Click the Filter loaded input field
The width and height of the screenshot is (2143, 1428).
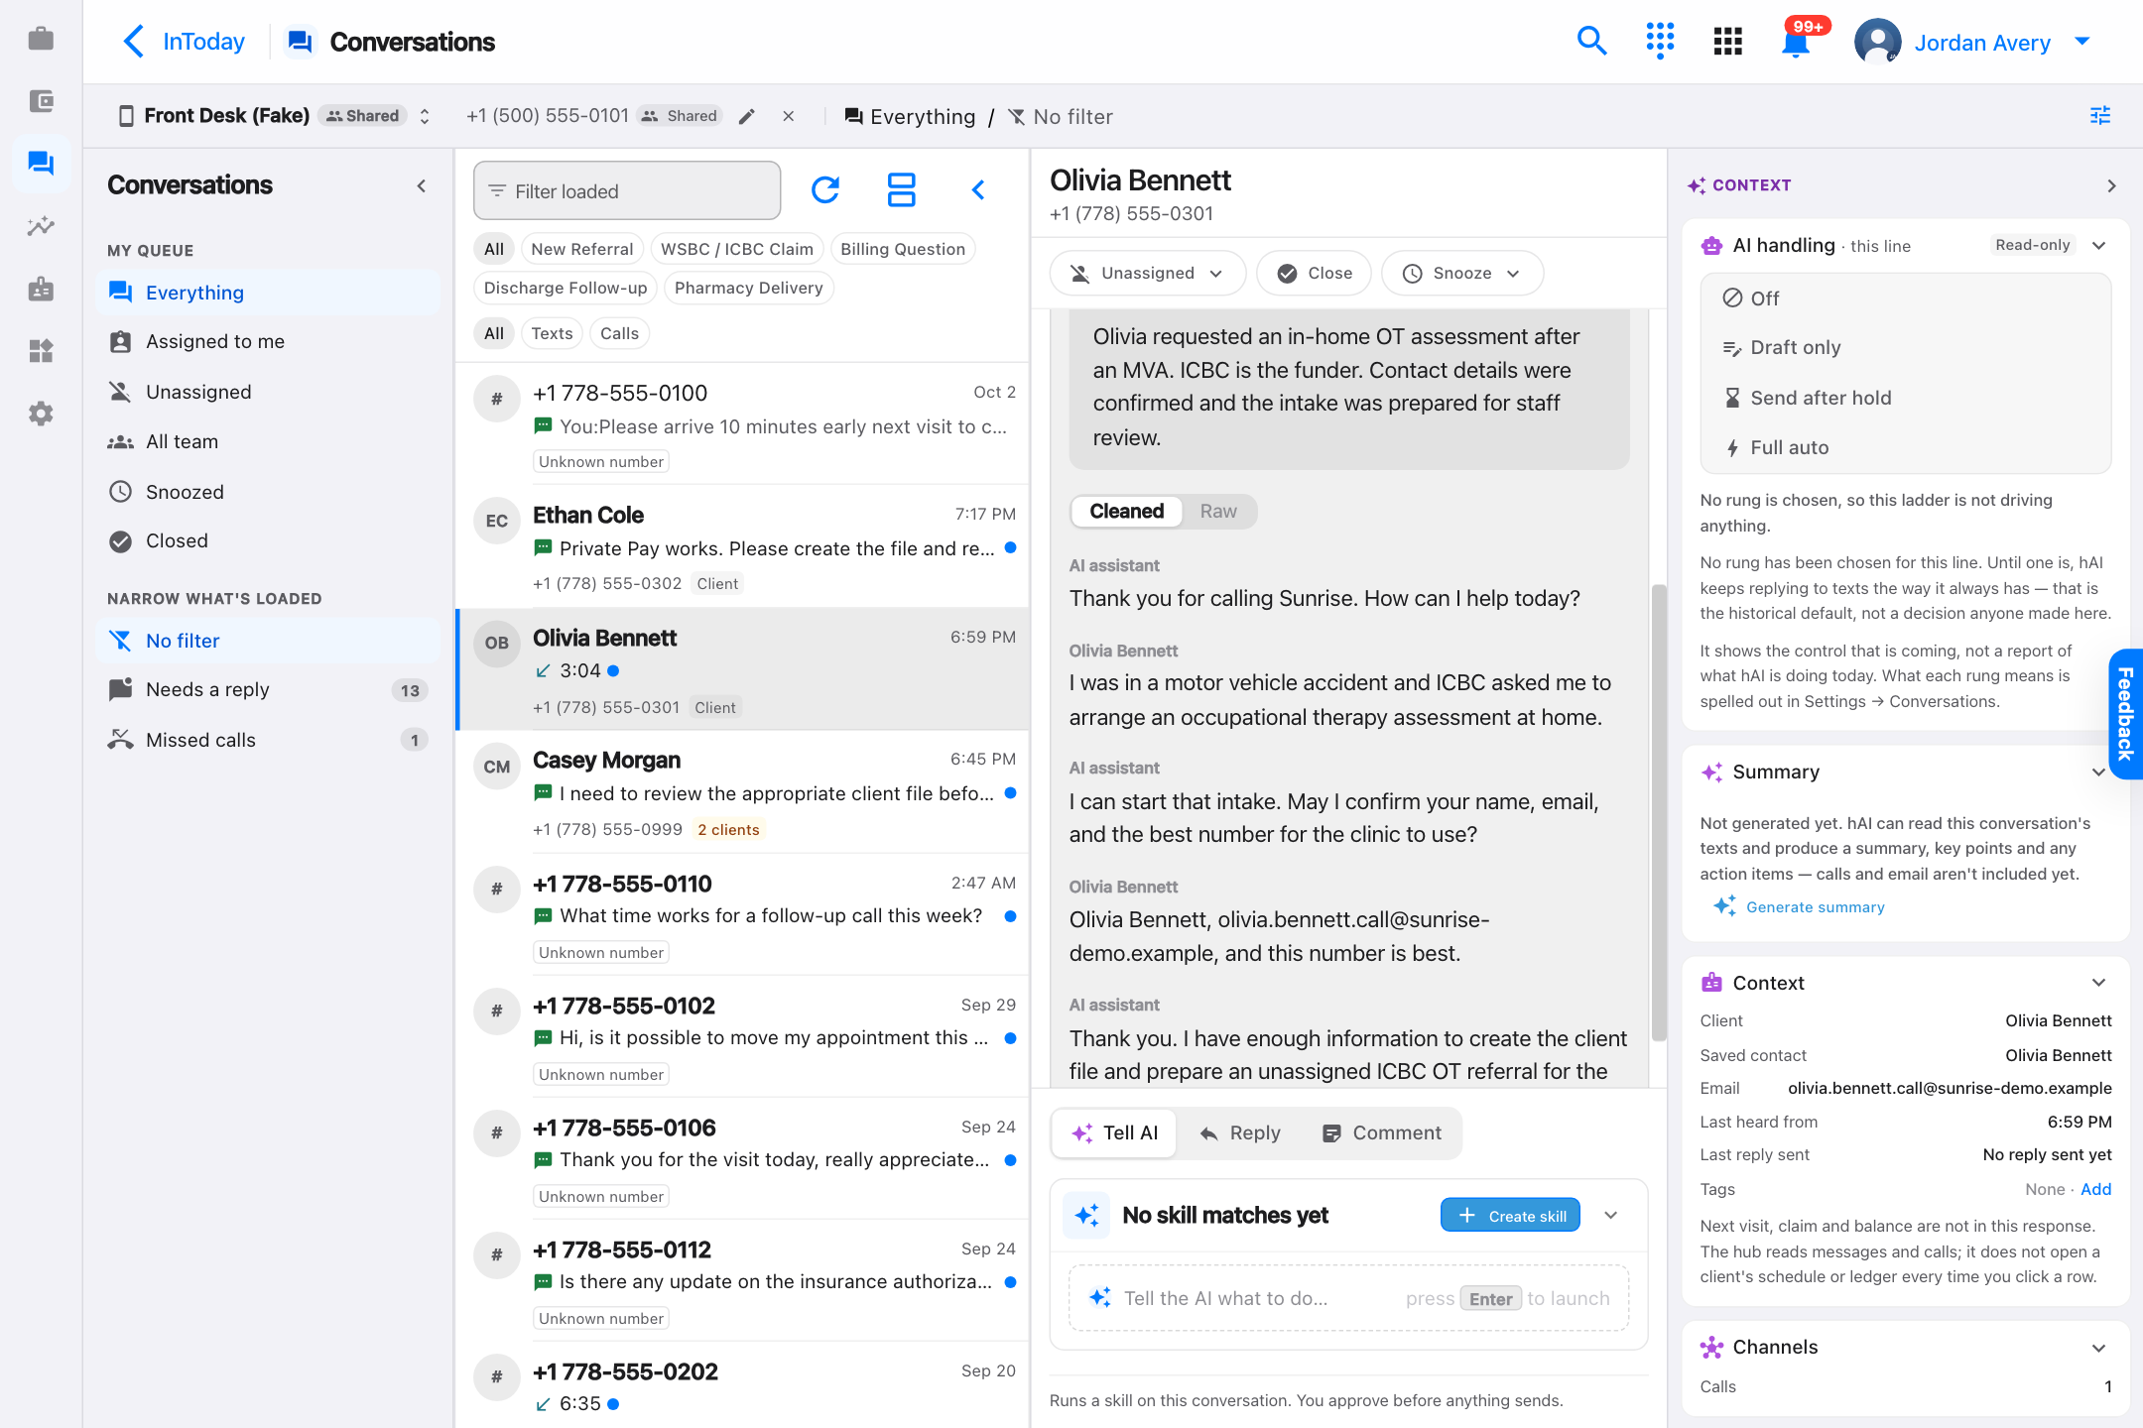[627, 190]
